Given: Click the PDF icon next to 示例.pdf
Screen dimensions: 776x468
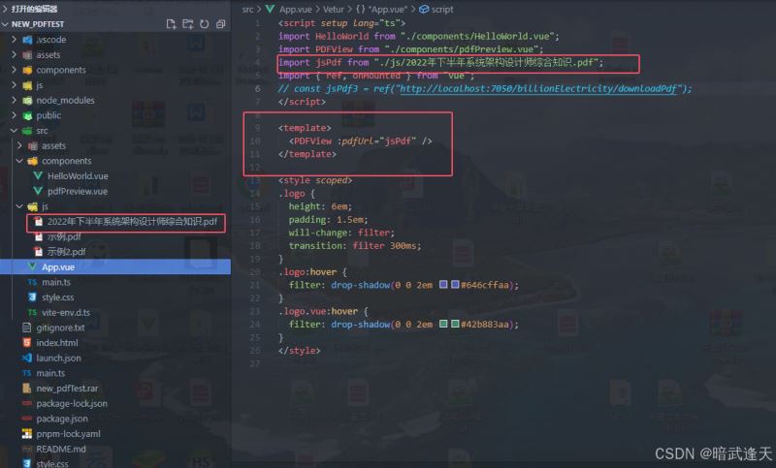Looking at the screenshot, I should (x=38, y=236).
